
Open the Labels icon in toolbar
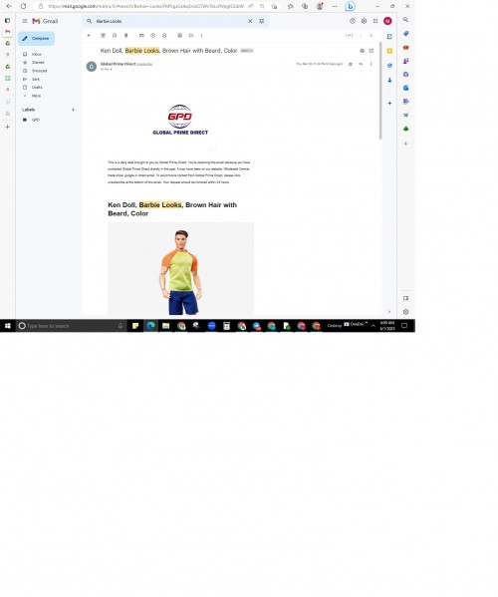point(191,36)
